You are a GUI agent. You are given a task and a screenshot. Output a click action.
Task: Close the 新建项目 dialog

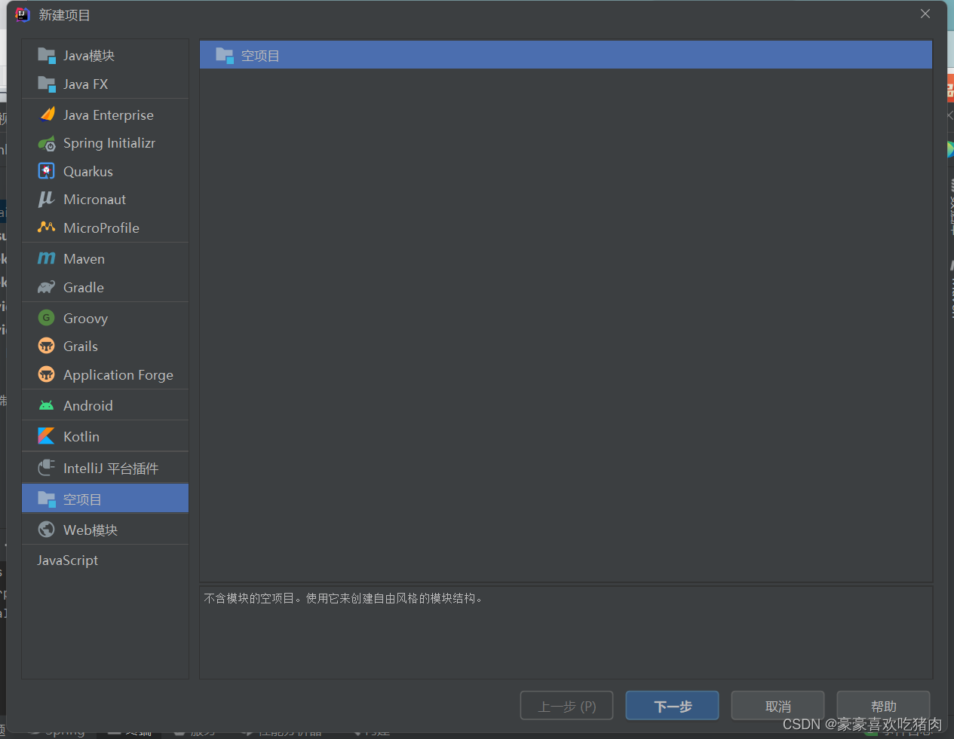point(925,14)
